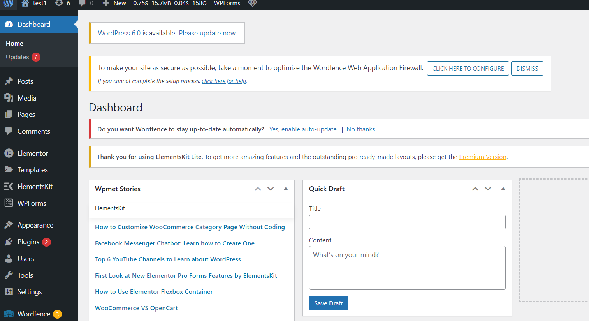Select the Media library icon in sidebar
589x321 pixels.
coord(9,98)
